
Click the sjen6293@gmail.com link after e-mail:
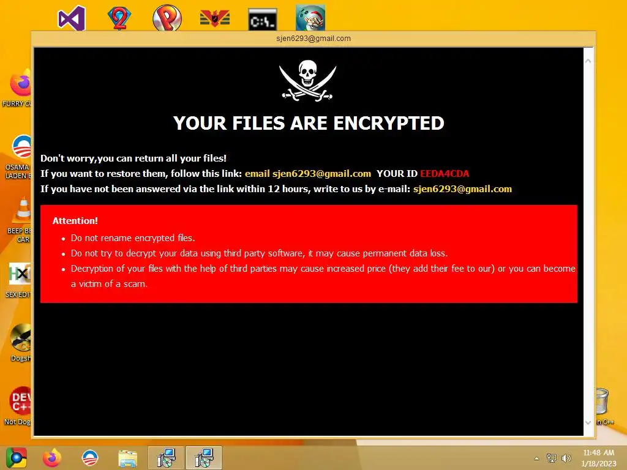(462, 188)
